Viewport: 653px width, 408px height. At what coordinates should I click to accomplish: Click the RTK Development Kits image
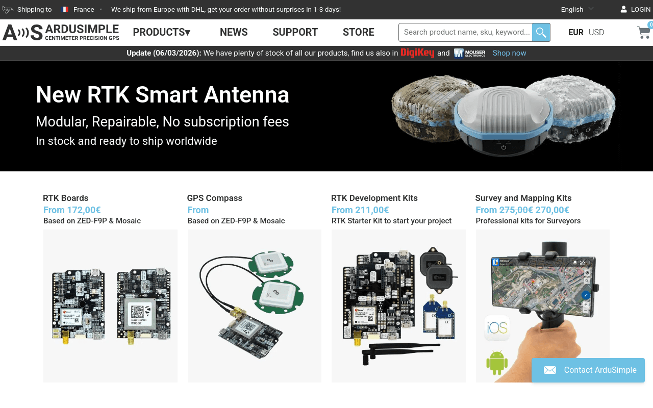398,306
